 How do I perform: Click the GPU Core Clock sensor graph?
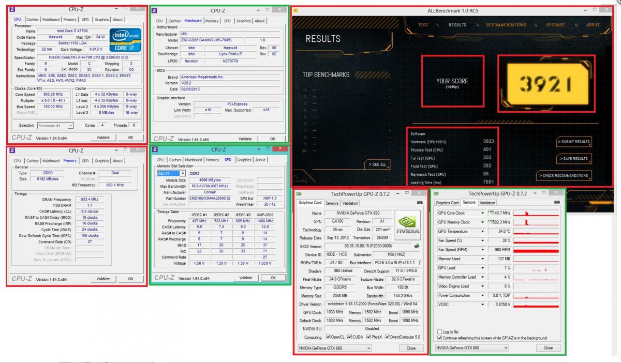536,213
